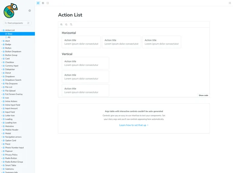
Task: Open the sidebar settings gear menu
Action: (30, 10)
